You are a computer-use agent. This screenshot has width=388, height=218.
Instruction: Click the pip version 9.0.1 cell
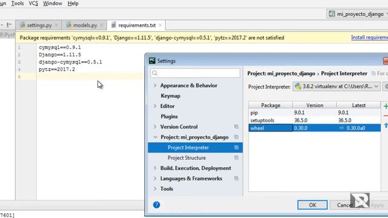pyautogui.click(x=314, y=113)
